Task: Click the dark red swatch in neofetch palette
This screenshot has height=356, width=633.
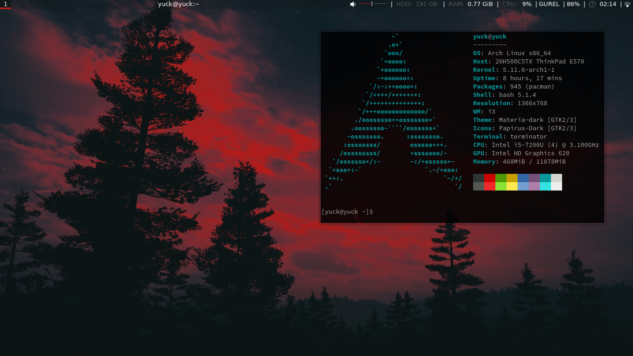Action: pyautogui.click(x=490, y=178)
